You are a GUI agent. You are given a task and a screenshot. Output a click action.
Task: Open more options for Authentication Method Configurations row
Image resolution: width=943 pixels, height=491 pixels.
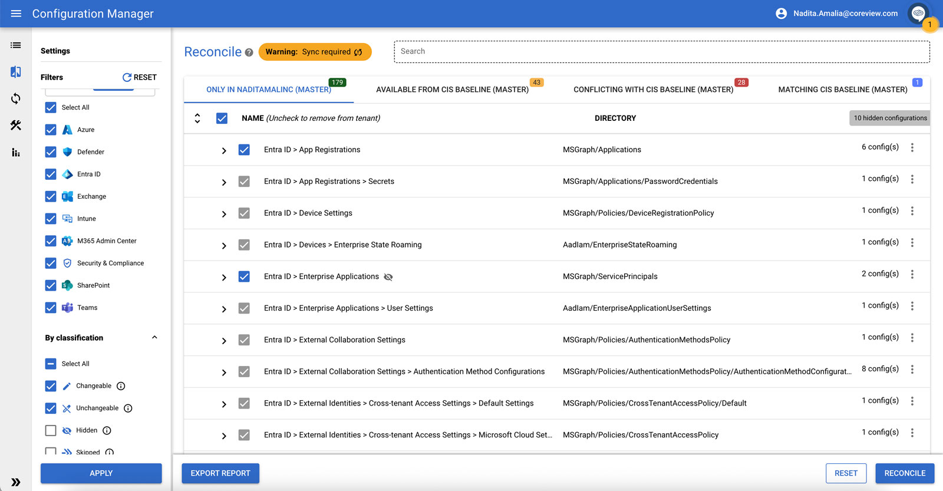click(912, 370)
